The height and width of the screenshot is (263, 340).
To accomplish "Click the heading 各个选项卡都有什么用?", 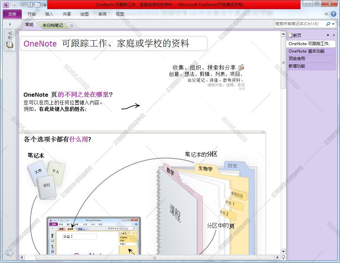I will point(57,139).
